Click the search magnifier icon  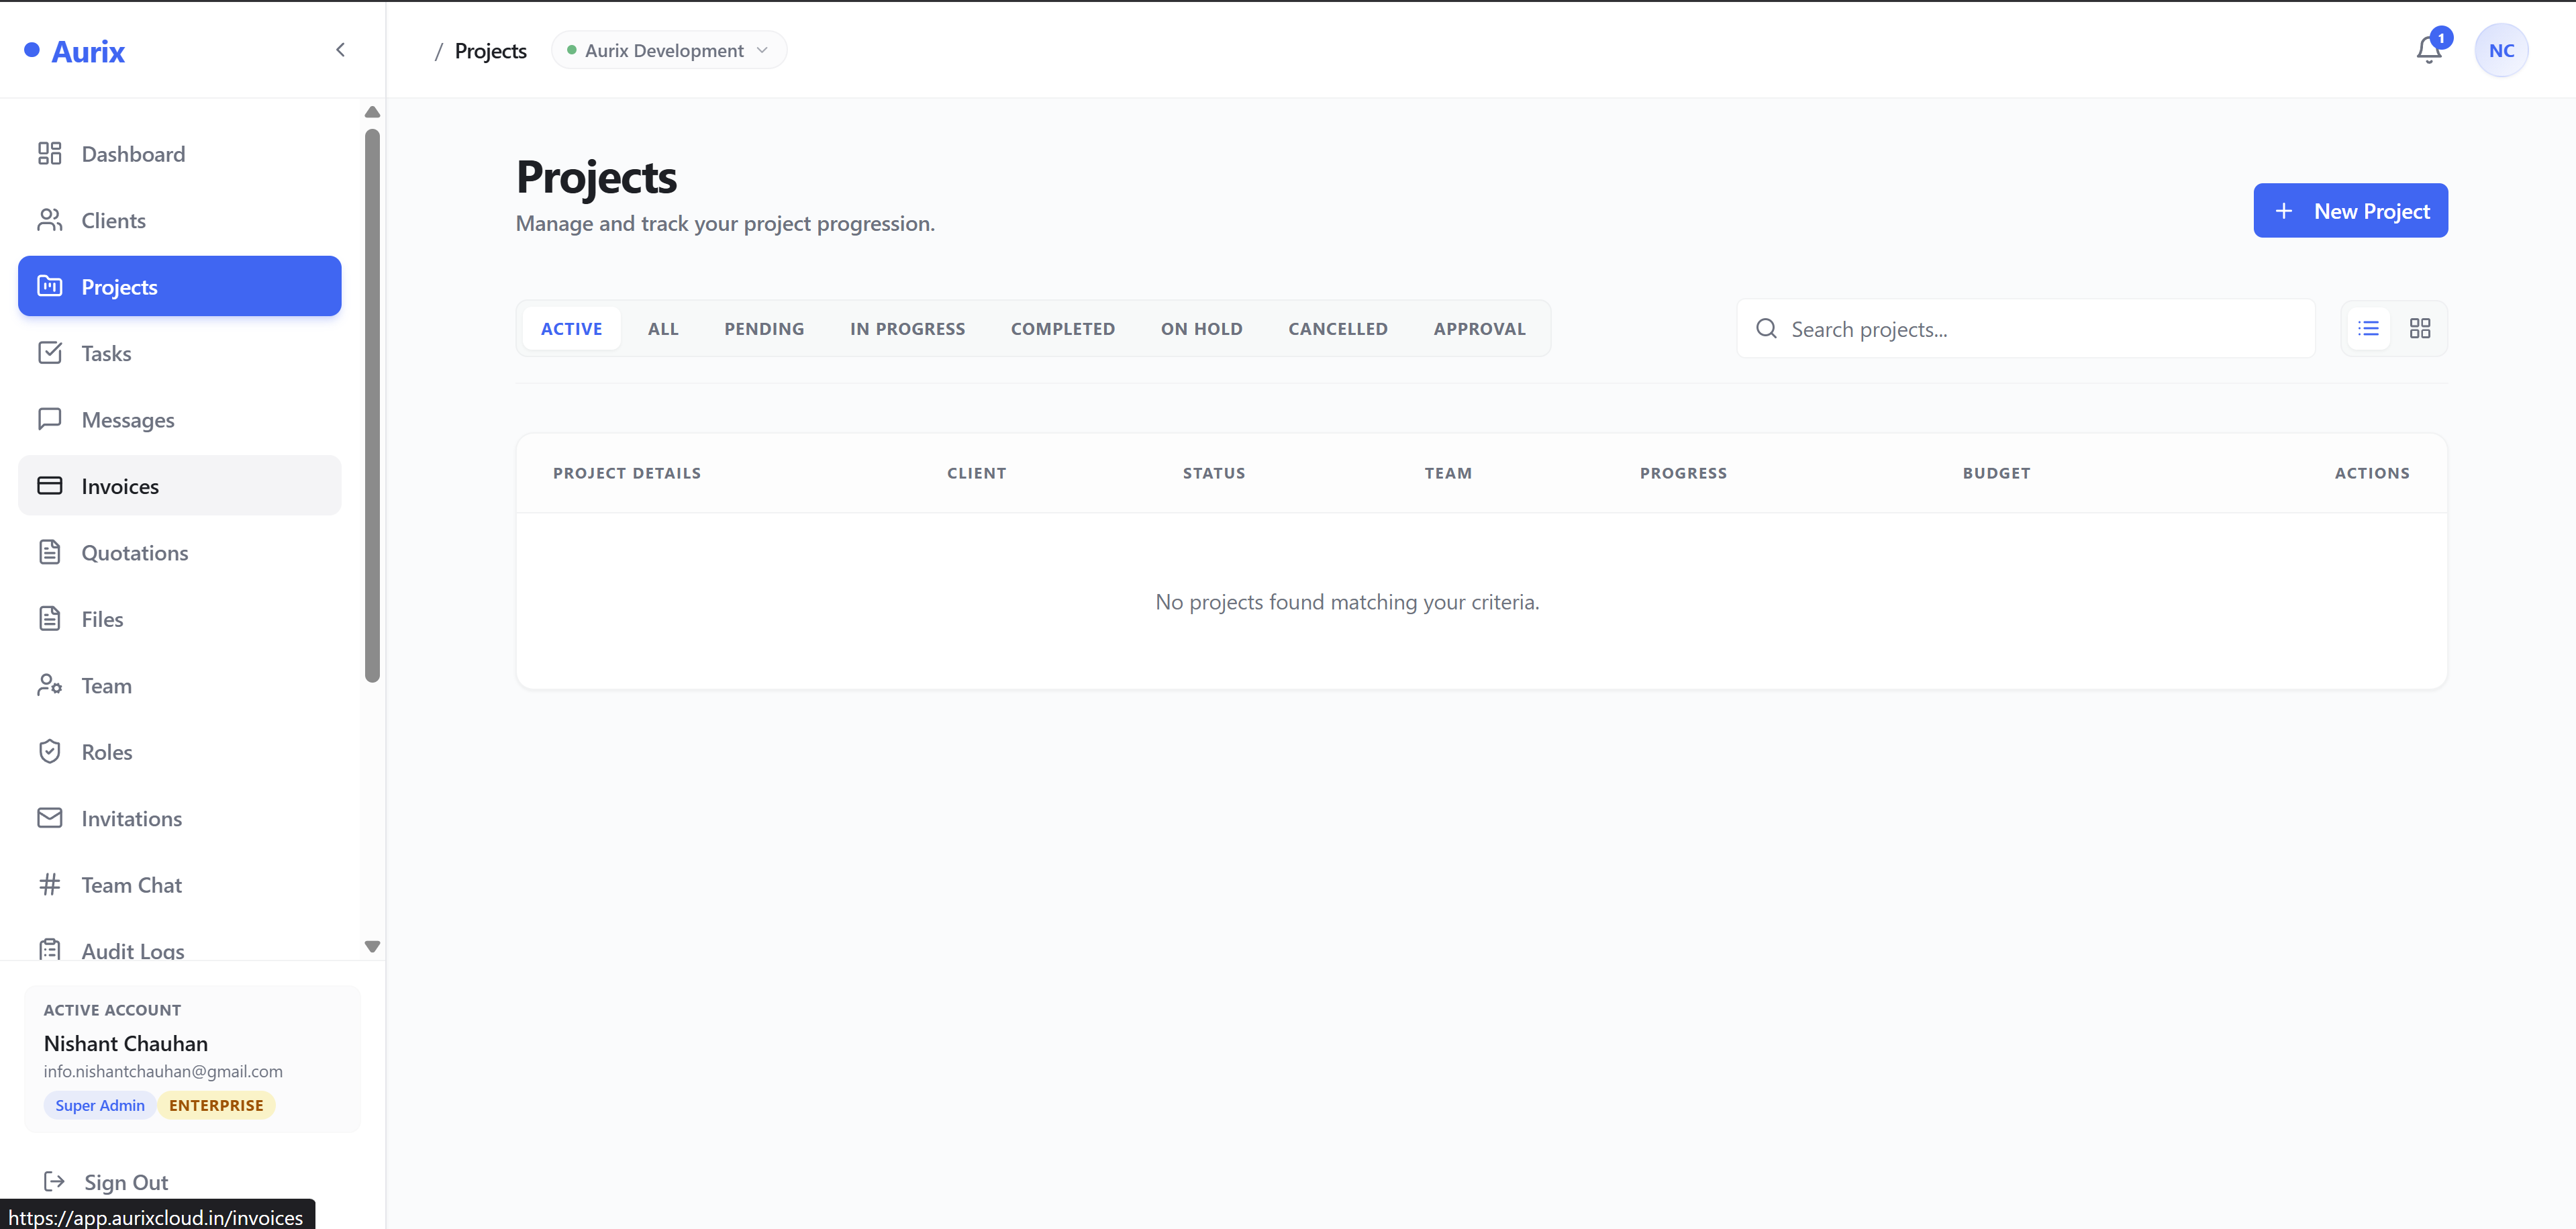point(1766,328)
